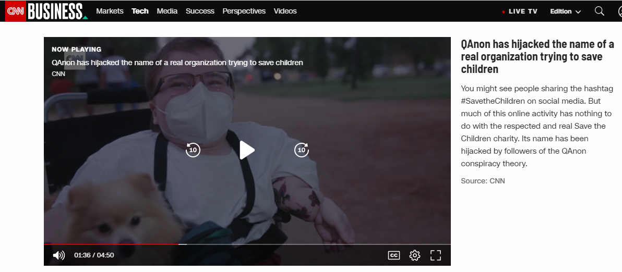Open the Markets menu item
The image size is (622, 272).
click(x=110, y=11)
